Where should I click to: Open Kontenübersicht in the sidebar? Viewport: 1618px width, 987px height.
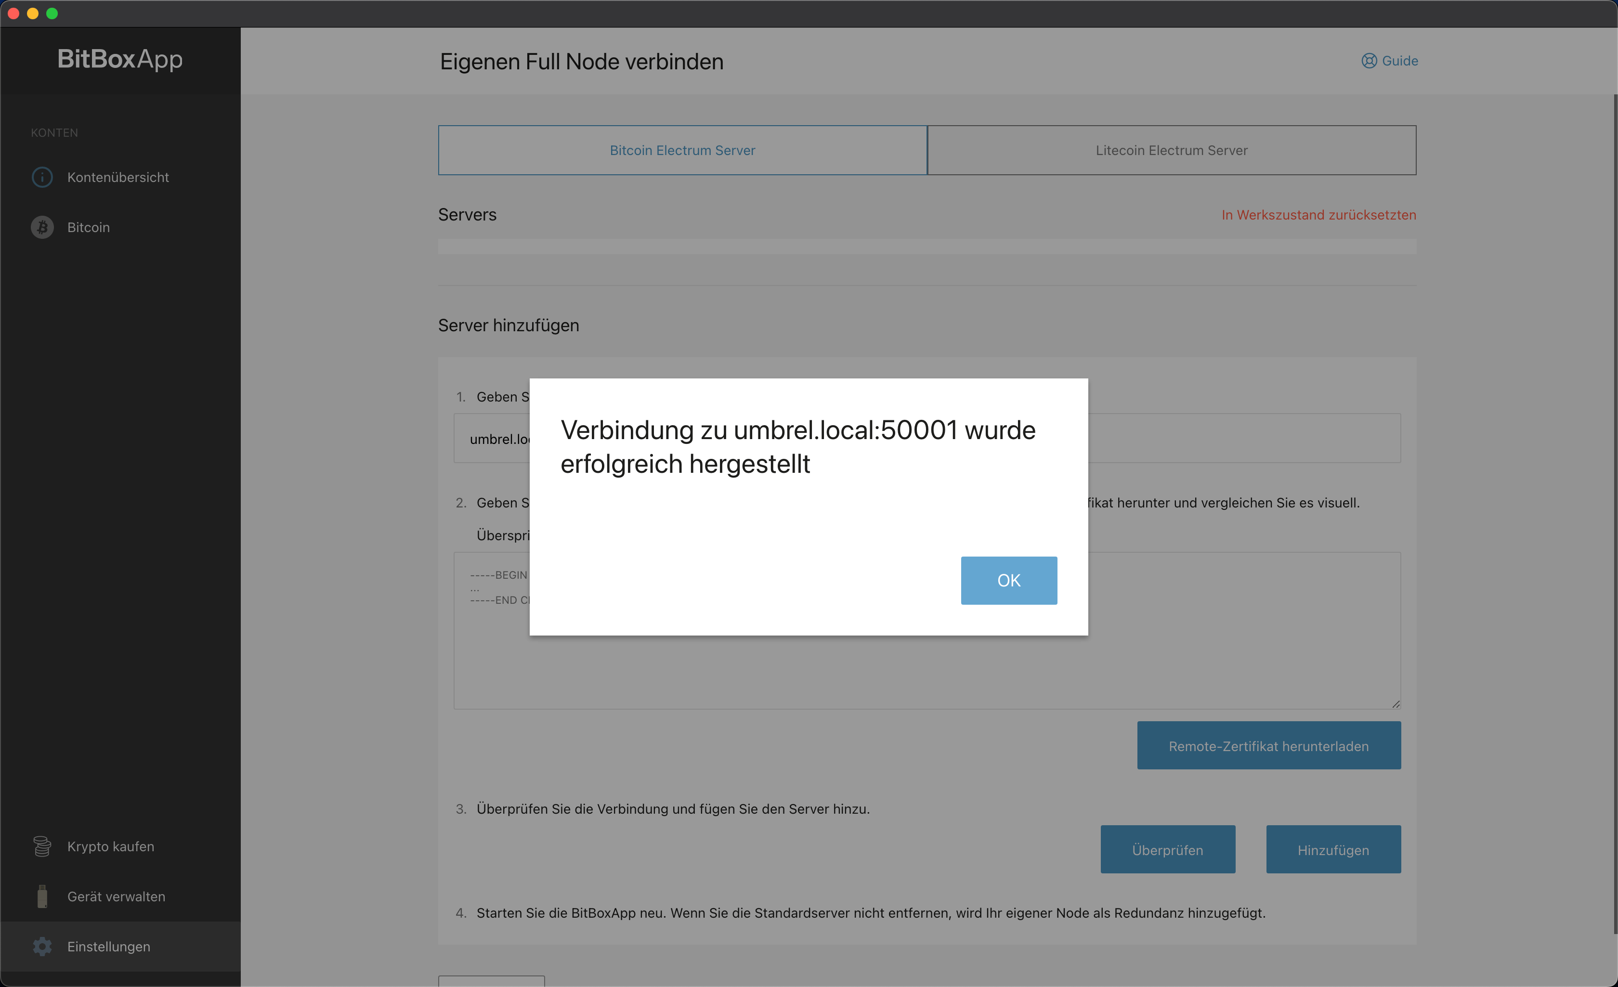tap(120, 177)
